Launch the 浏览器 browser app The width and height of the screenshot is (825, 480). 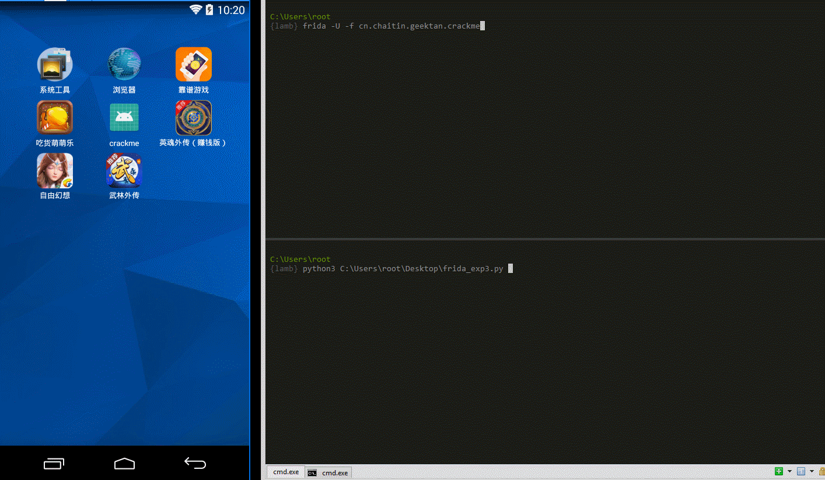point(124,64)
